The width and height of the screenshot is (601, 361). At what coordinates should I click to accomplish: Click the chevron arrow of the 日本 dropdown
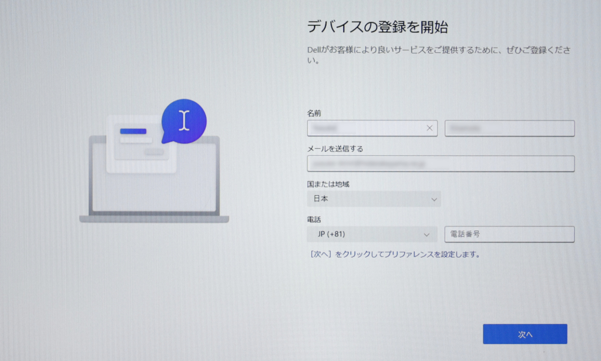pos(434,199)
